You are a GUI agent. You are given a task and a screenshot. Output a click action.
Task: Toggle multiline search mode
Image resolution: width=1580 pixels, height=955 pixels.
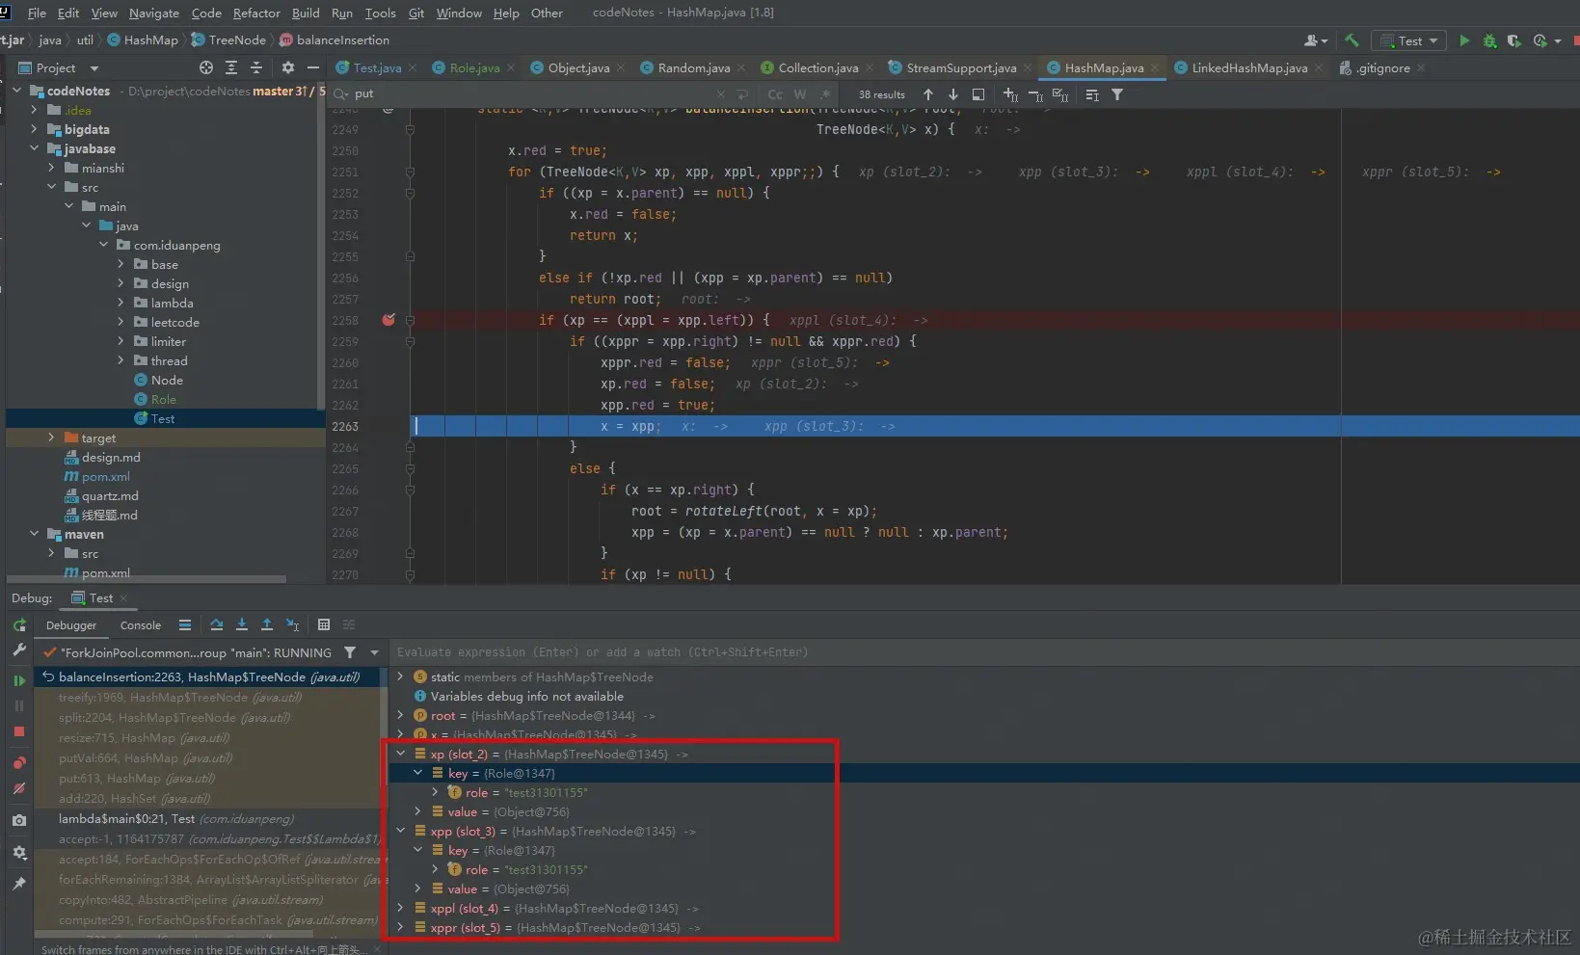click(742, 94)
